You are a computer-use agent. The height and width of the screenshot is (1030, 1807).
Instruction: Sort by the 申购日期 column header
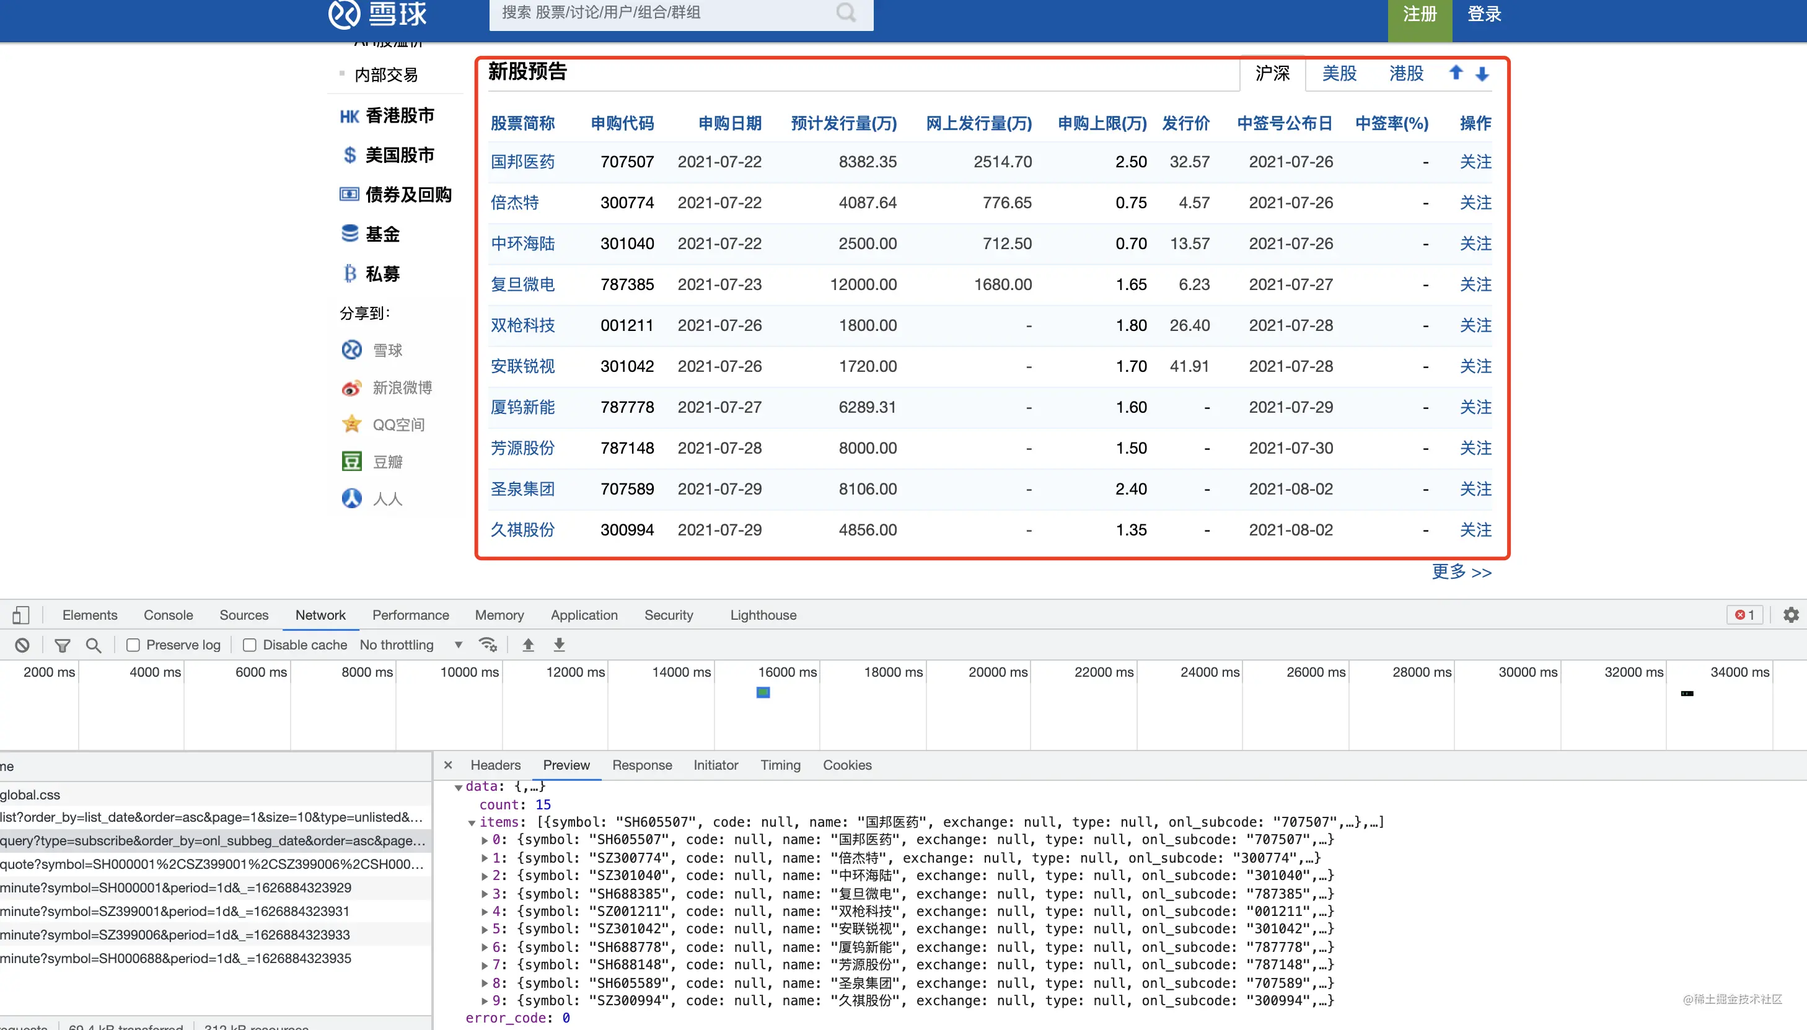coord(730,123)
